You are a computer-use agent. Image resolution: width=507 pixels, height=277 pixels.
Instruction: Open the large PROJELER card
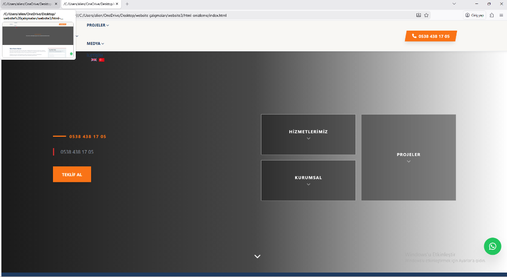pos(408,157)
